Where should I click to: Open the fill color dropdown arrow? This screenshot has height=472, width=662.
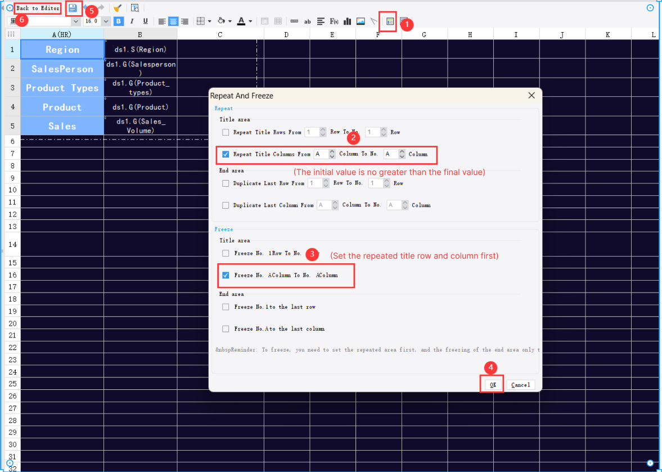229,21
